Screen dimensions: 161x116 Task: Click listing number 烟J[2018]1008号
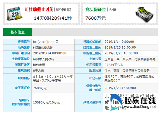[46, 42]
